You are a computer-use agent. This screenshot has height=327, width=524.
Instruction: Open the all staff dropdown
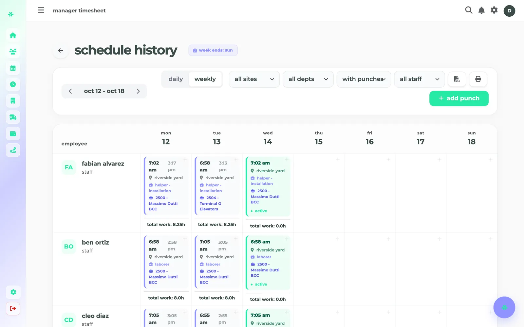420,79
